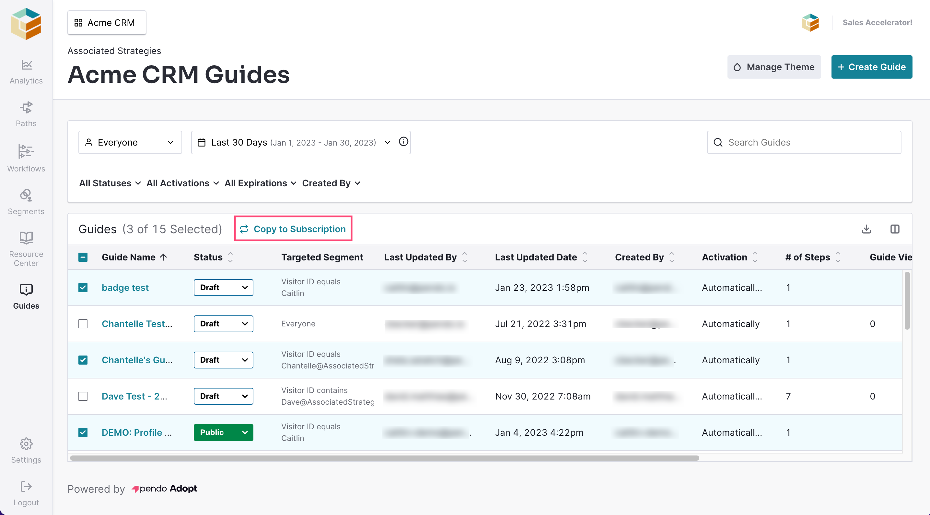The image size is (930, 515).
Task: Click the Logout icon
Action: [26, 487]
